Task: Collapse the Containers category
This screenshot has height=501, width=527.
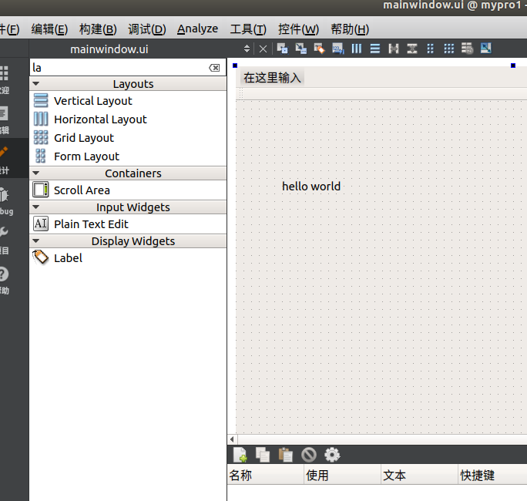Action: click(36, 173)
